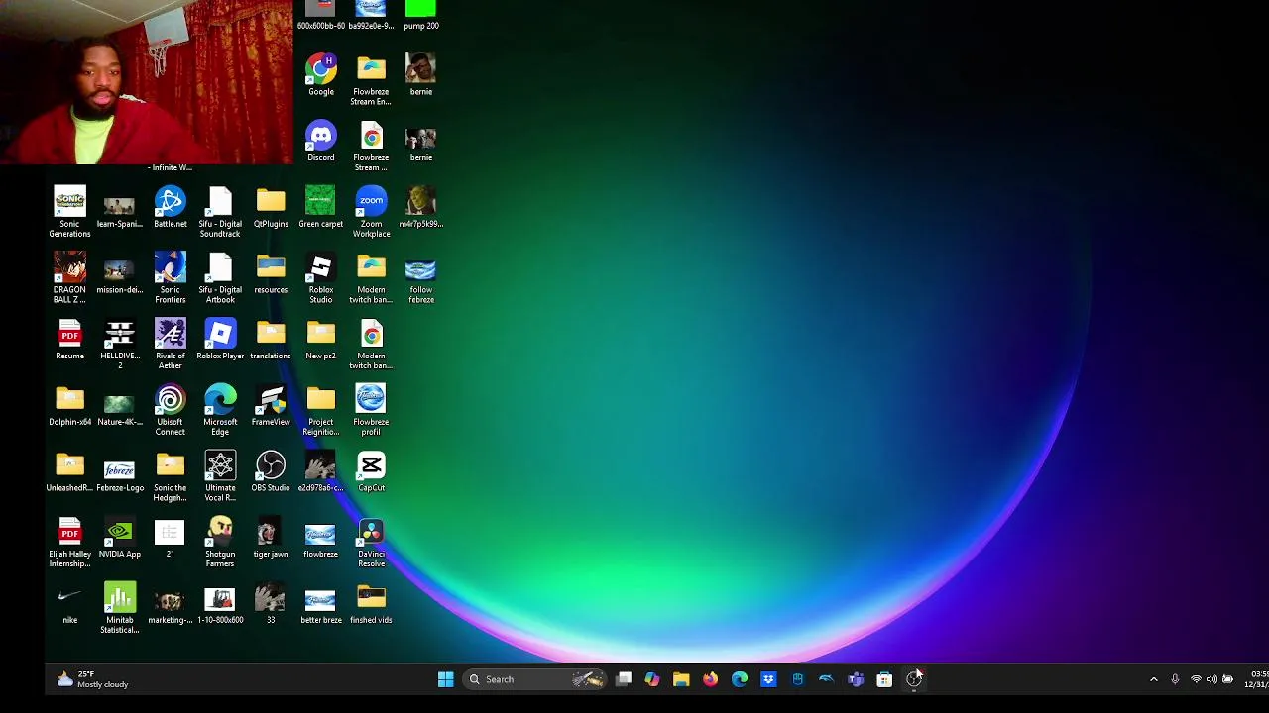
Task: Select the file named 21
Action: pos(170,538)
